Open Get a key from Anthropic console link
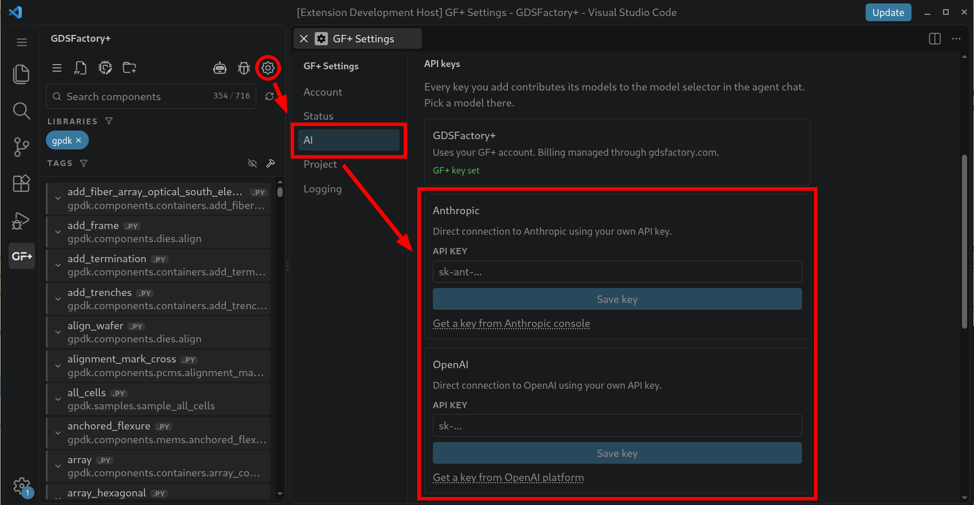The width and height of the screenshot is (974, 505). point(511,323)
